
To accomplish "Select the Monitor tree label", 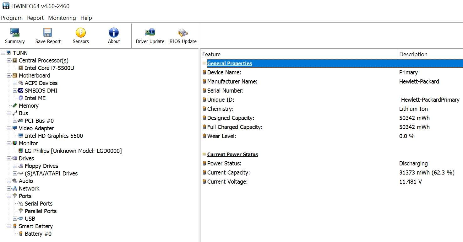I will coord(28,143).
